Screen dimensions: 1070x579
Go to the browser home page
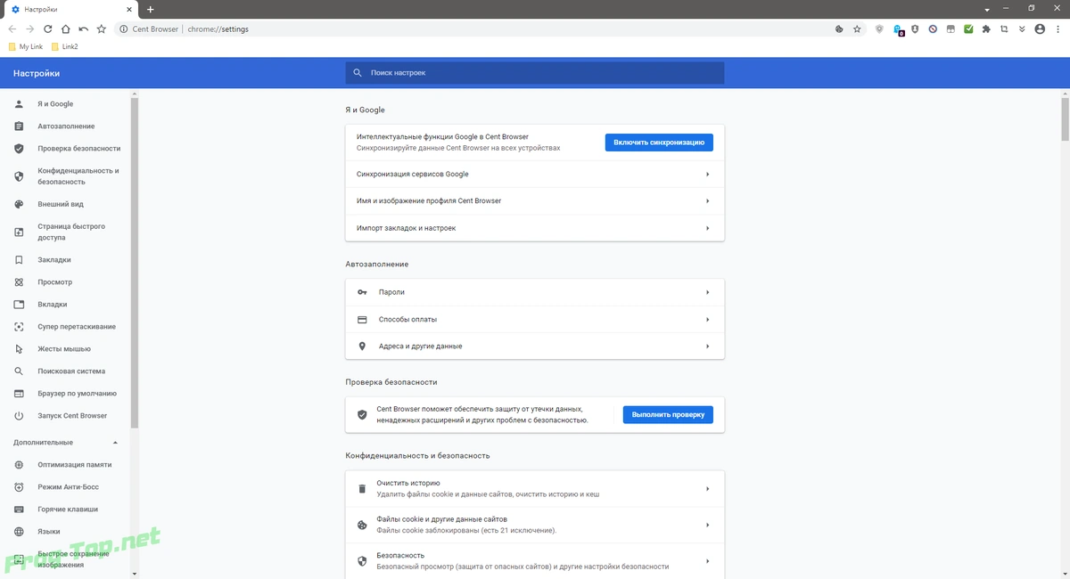pyautogui.click(x=66, y=29)
